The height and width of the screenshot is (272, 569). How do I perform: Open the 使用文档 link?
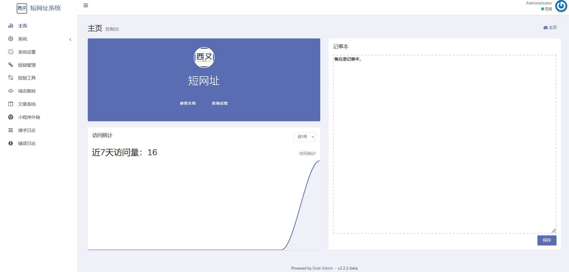point(188,103)
